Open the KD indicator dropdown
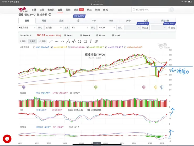Screen dimensions: 194x146 click(80, 28)
